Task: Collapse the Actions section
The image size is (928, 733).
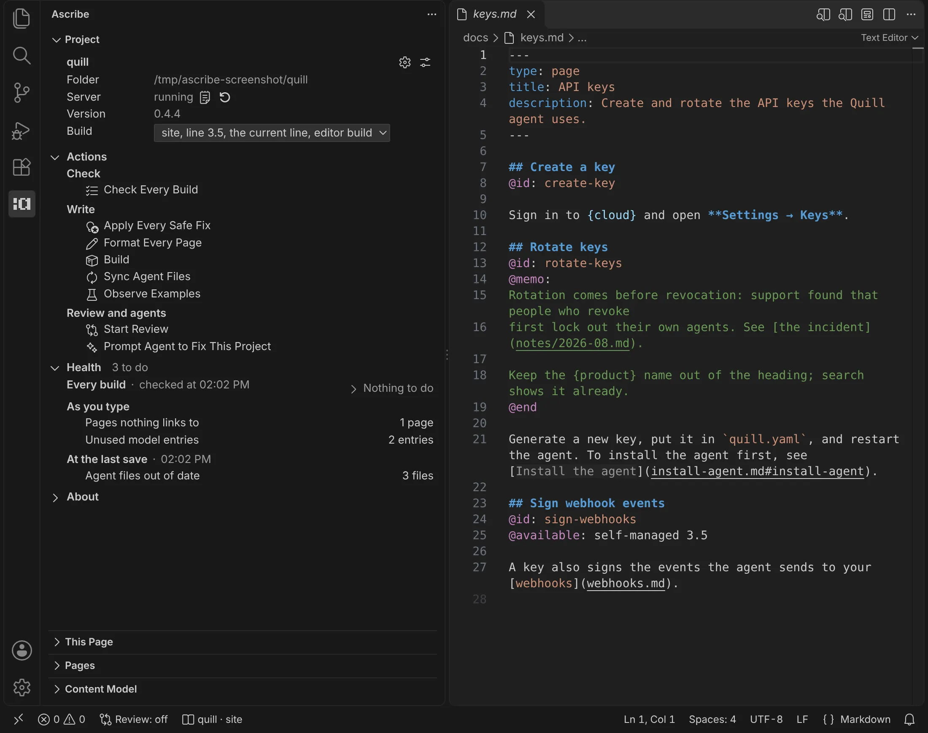Action: tap(54, 157)
